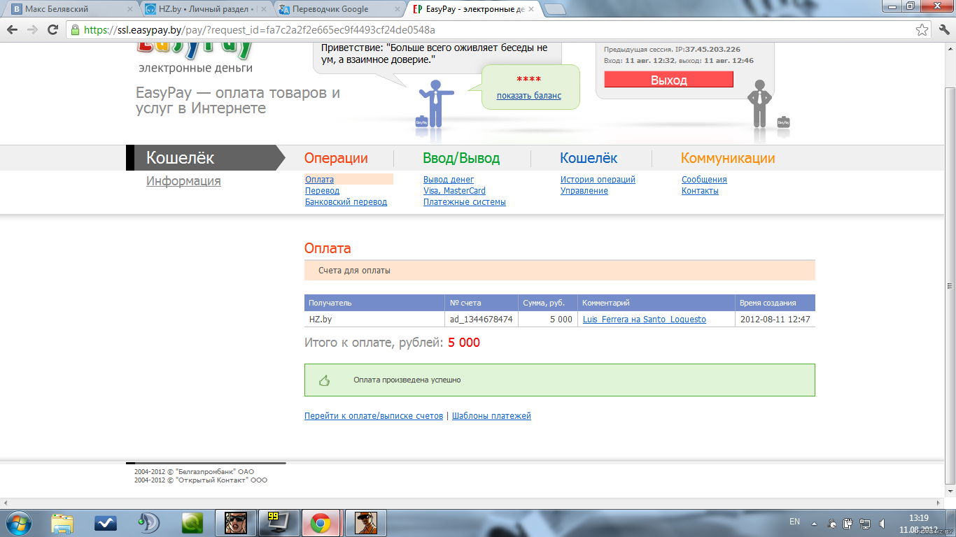Open the TeamSpeak taskbar icon
This screenshot has height=537, width=956.
tap(148, 523)
